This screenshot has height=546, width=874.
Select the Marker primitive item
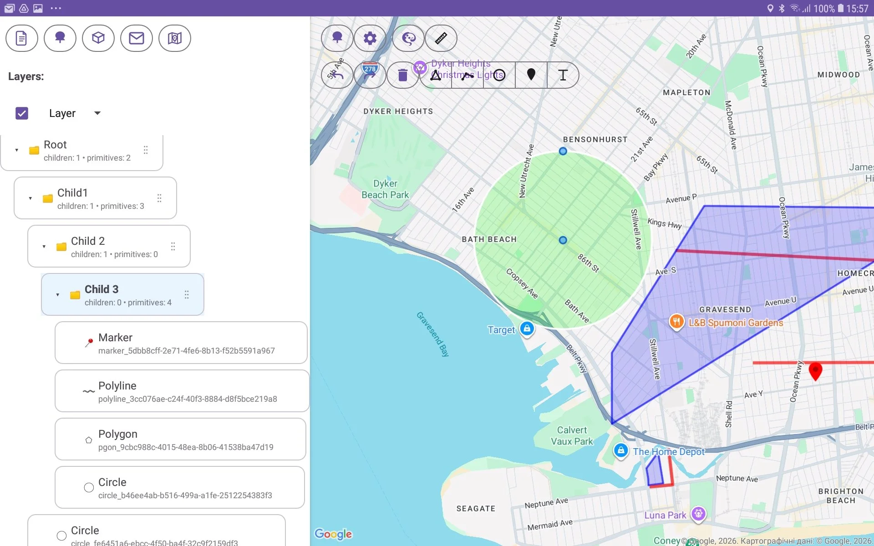[x=181, y=343]
